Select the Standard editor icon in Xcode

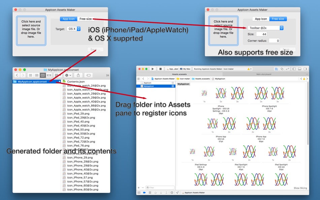pos(276,69)
